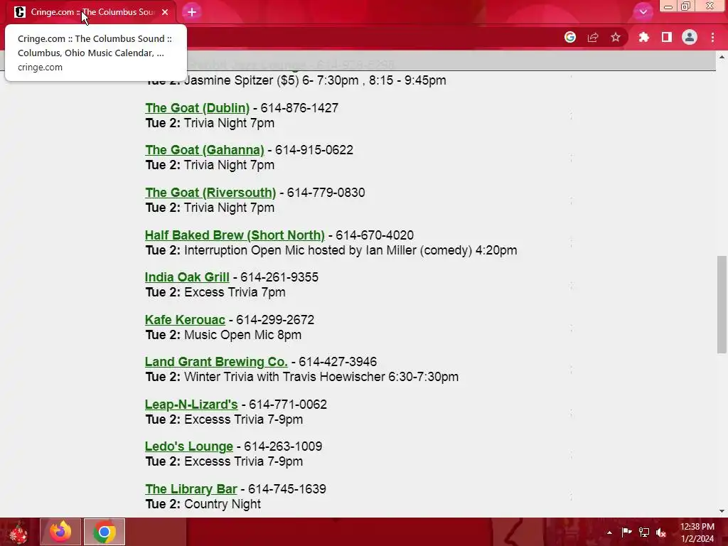728x546 pixels.
Task: Open The Goat (Dublin) link
Action: tap(198, 108)
